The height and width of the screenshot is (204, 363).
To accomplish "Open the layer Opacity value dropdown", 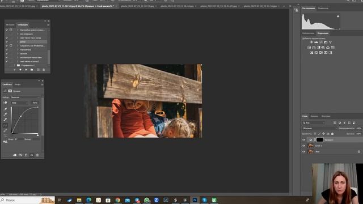I will 359,128.
